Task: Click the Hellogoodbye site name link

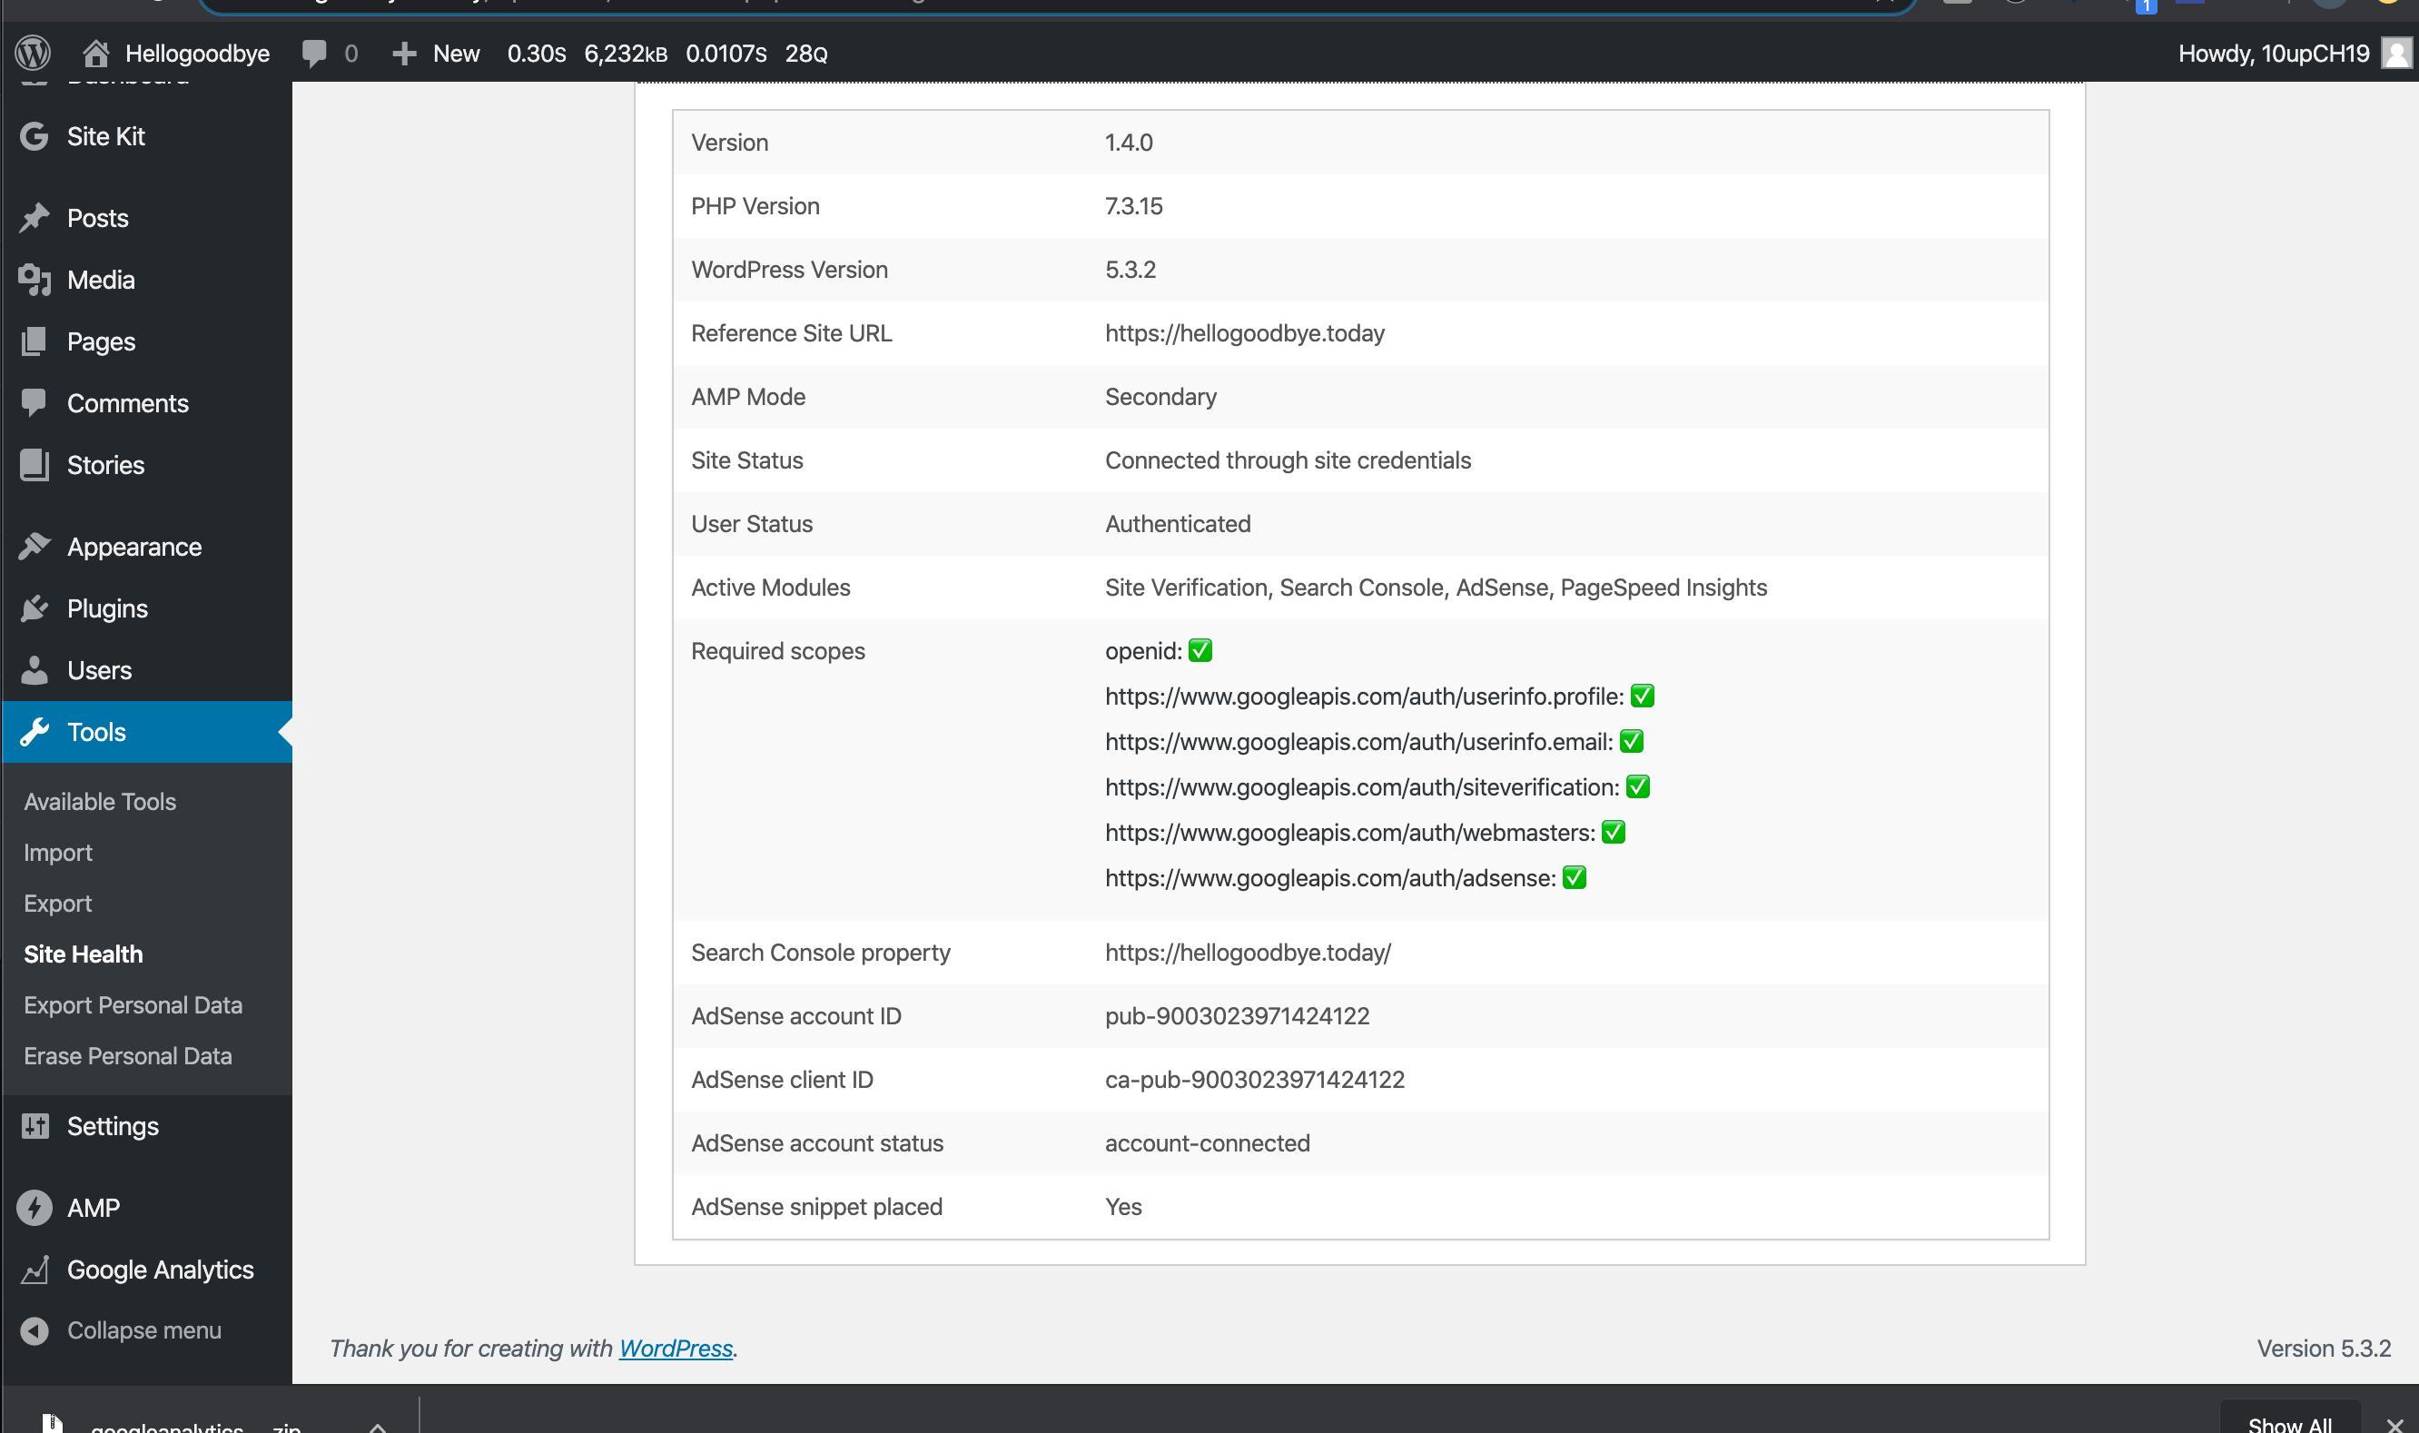Action: pos(197,53)
